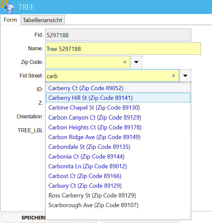This screenshot has height=223, width=212.
Task: Click the Zip Code label
Action: pos(32,62)
